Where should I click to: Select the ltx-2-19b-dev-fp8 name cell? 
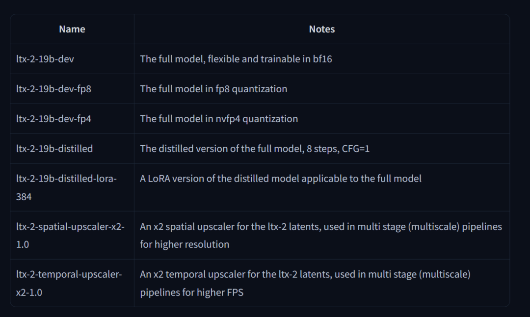pyautogui.click(x=53, y=89)
